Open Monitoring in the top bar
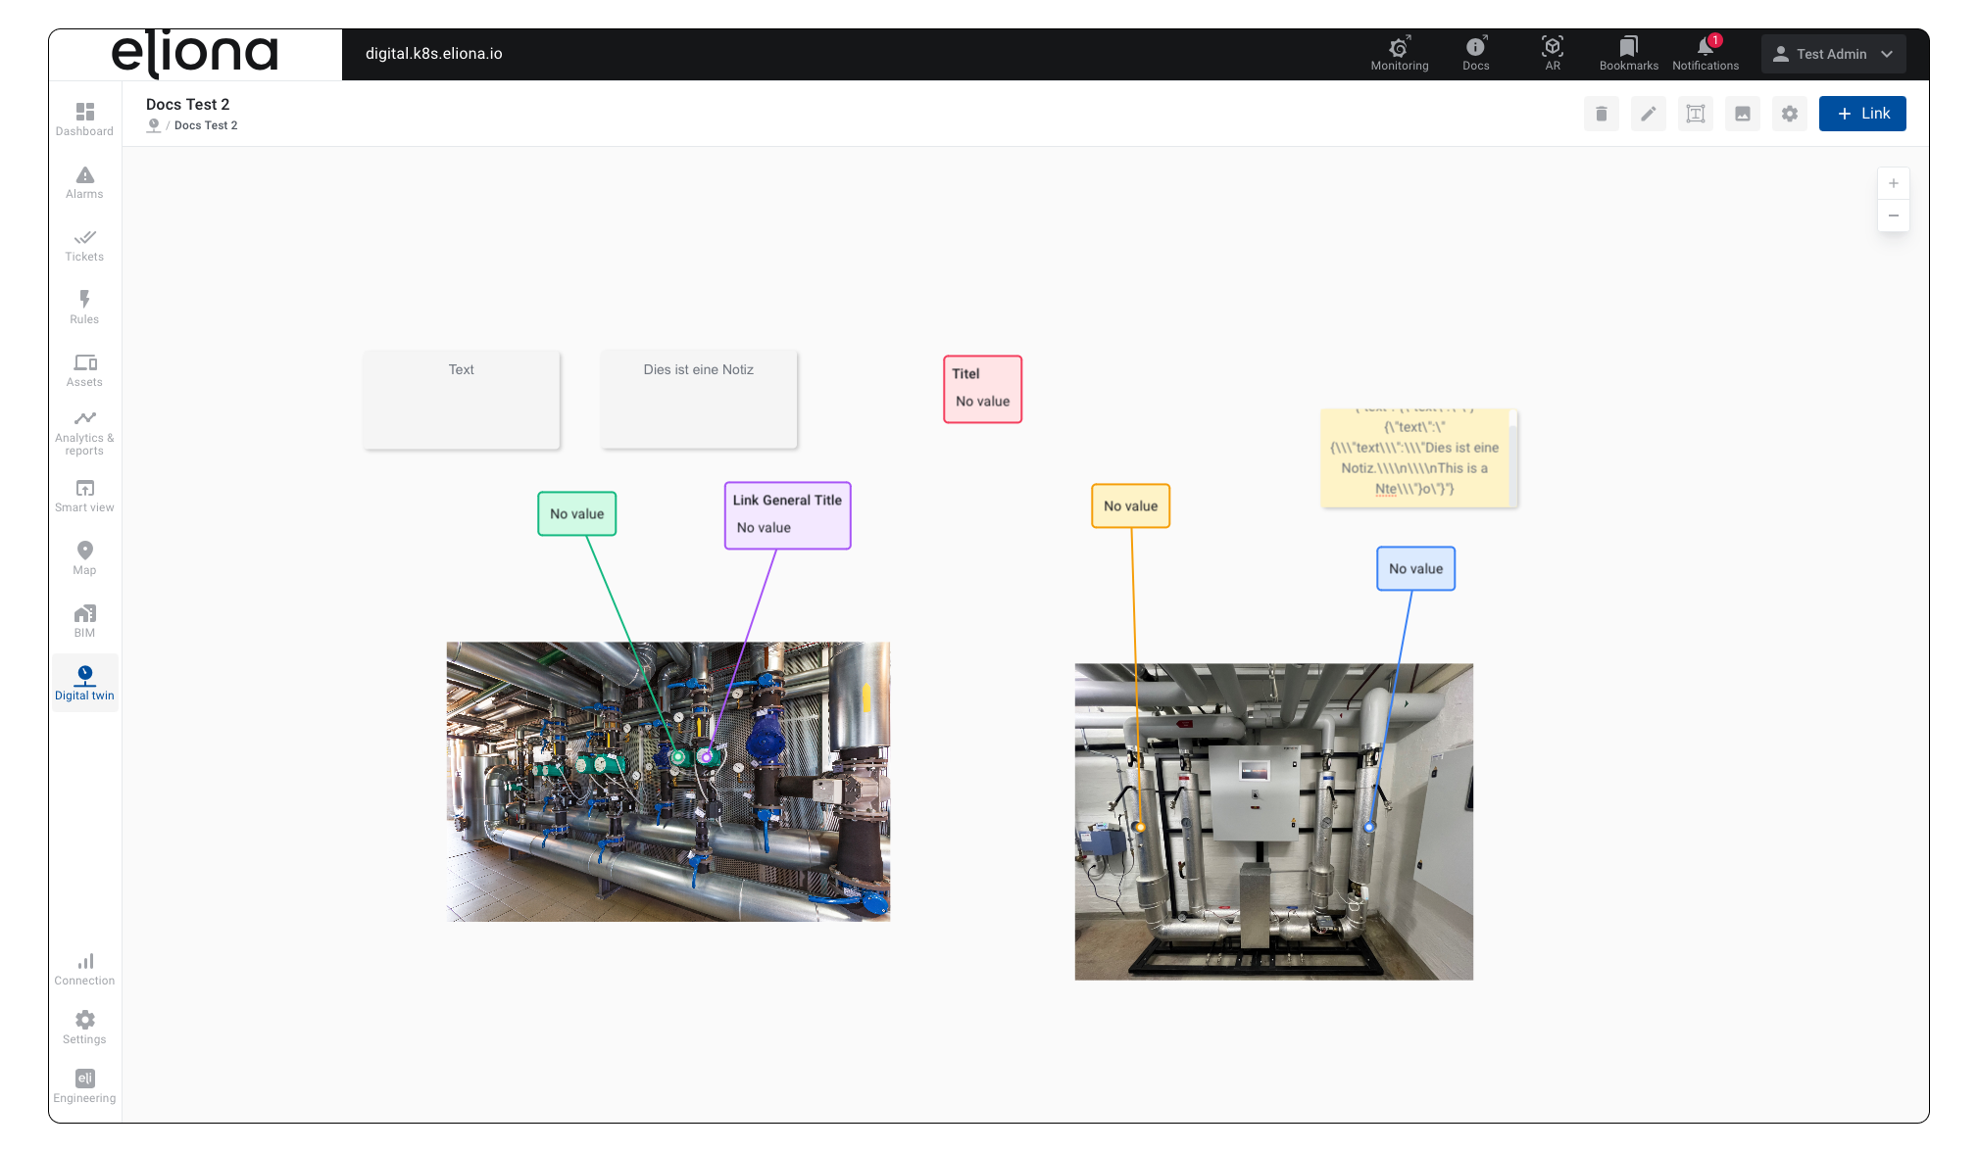The image size is (1978, 1152). click(x=1399, y=53)
